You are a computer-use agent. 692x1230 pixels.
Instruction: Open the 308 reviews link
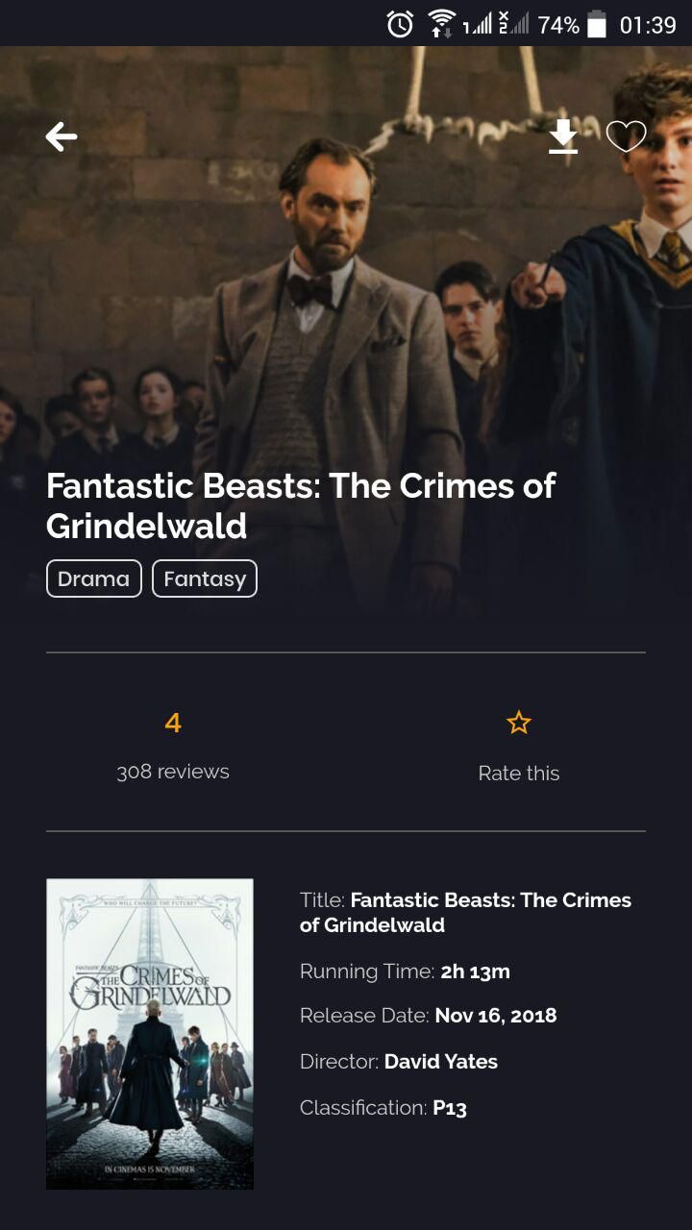point(173,772)
